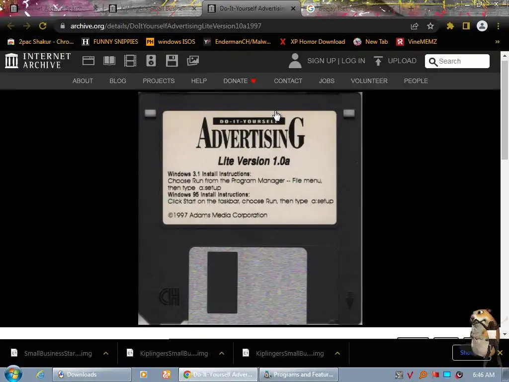
Task: Click the archive.org address bar URL
Action: coord(166,26)
